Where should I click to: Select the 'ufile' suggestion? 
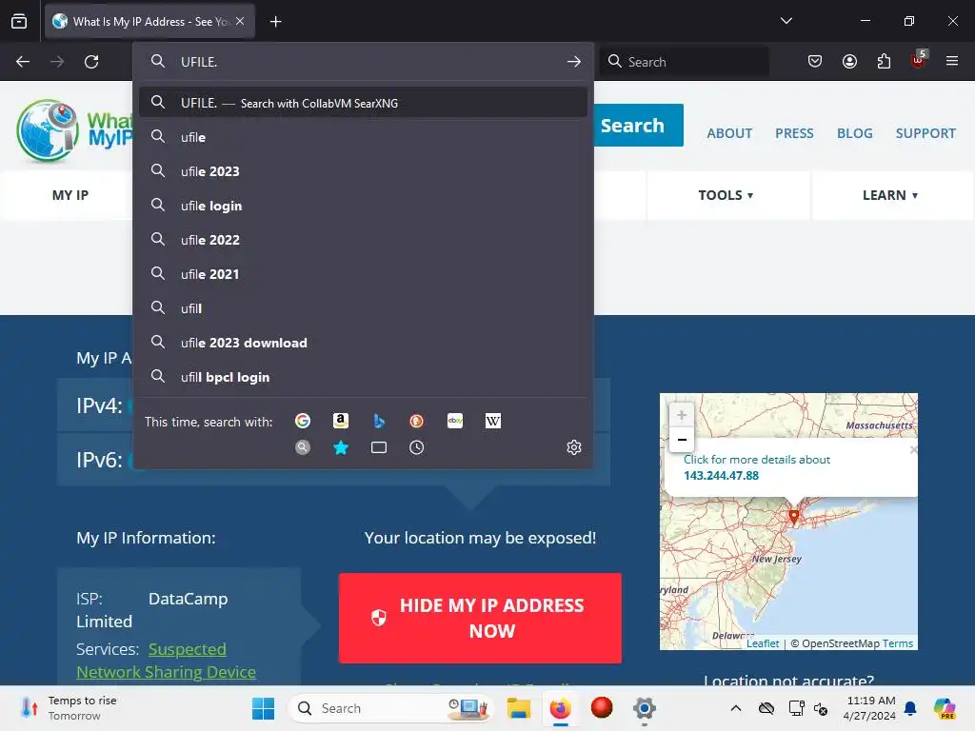pos(363,137)
